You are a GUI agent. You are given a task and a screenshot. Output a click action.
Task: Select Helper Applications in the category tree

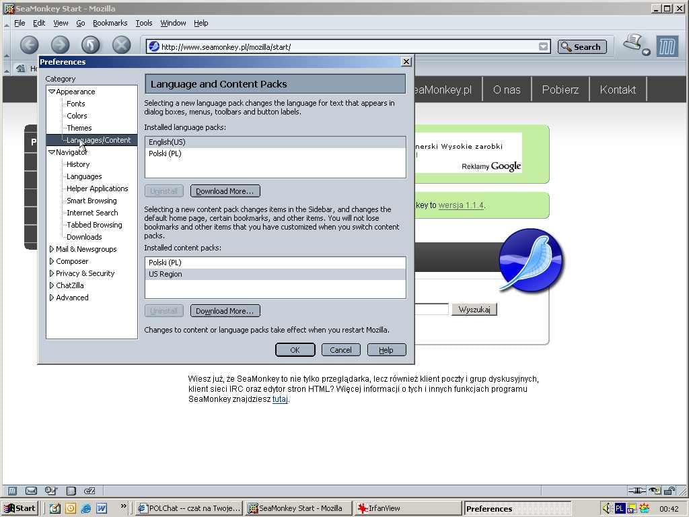pos(97,188)
